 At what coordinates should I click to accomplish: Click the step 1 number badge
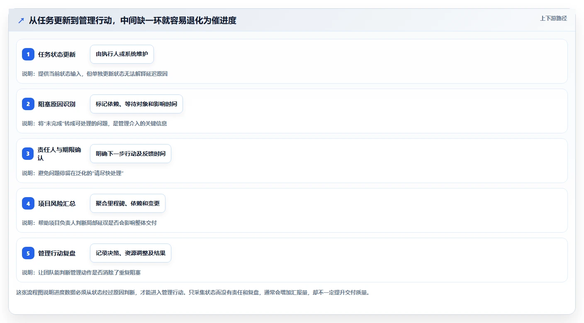pyautogui.click(x=28, y=54)
